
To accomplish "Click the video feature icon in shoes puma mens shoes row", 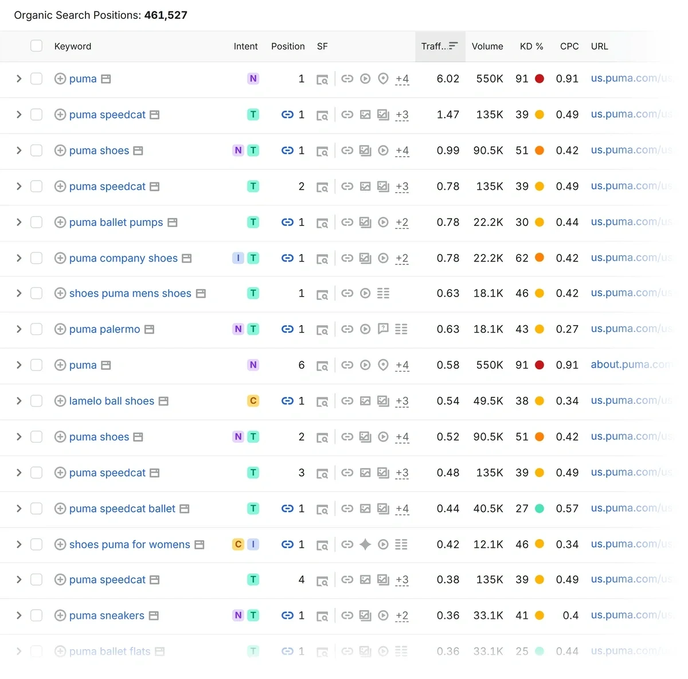I will pos(365,293).
